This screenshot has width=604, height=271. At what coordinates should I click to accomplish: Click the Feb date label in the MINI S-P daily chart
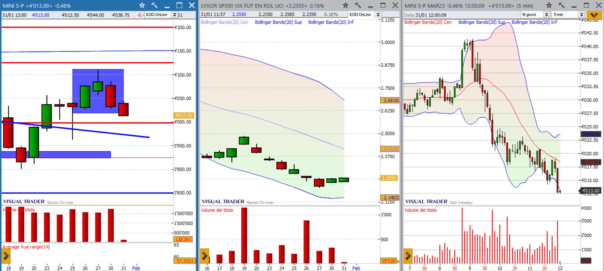[136, 268]
